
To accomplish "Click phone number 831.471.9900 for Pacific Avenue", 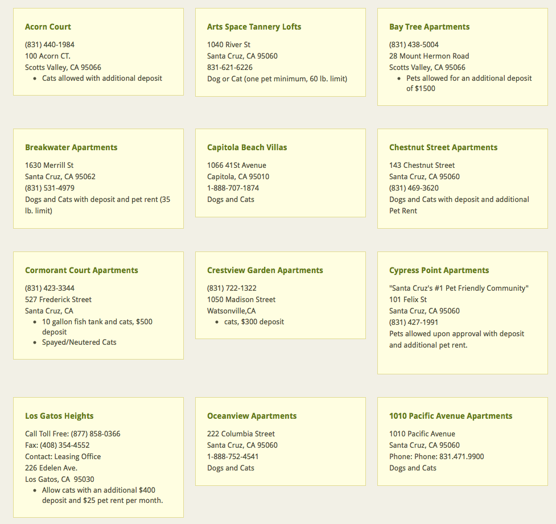I will click(462, 457).
